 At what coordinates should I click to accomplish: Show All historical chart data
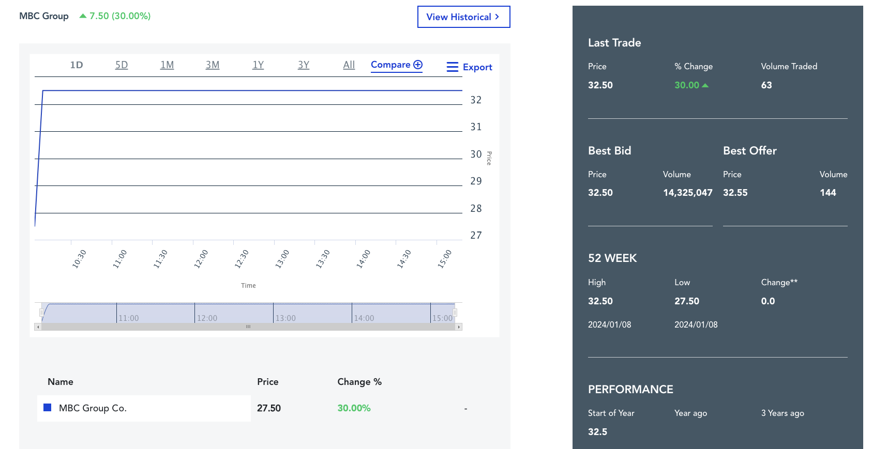tap(349, 65)
